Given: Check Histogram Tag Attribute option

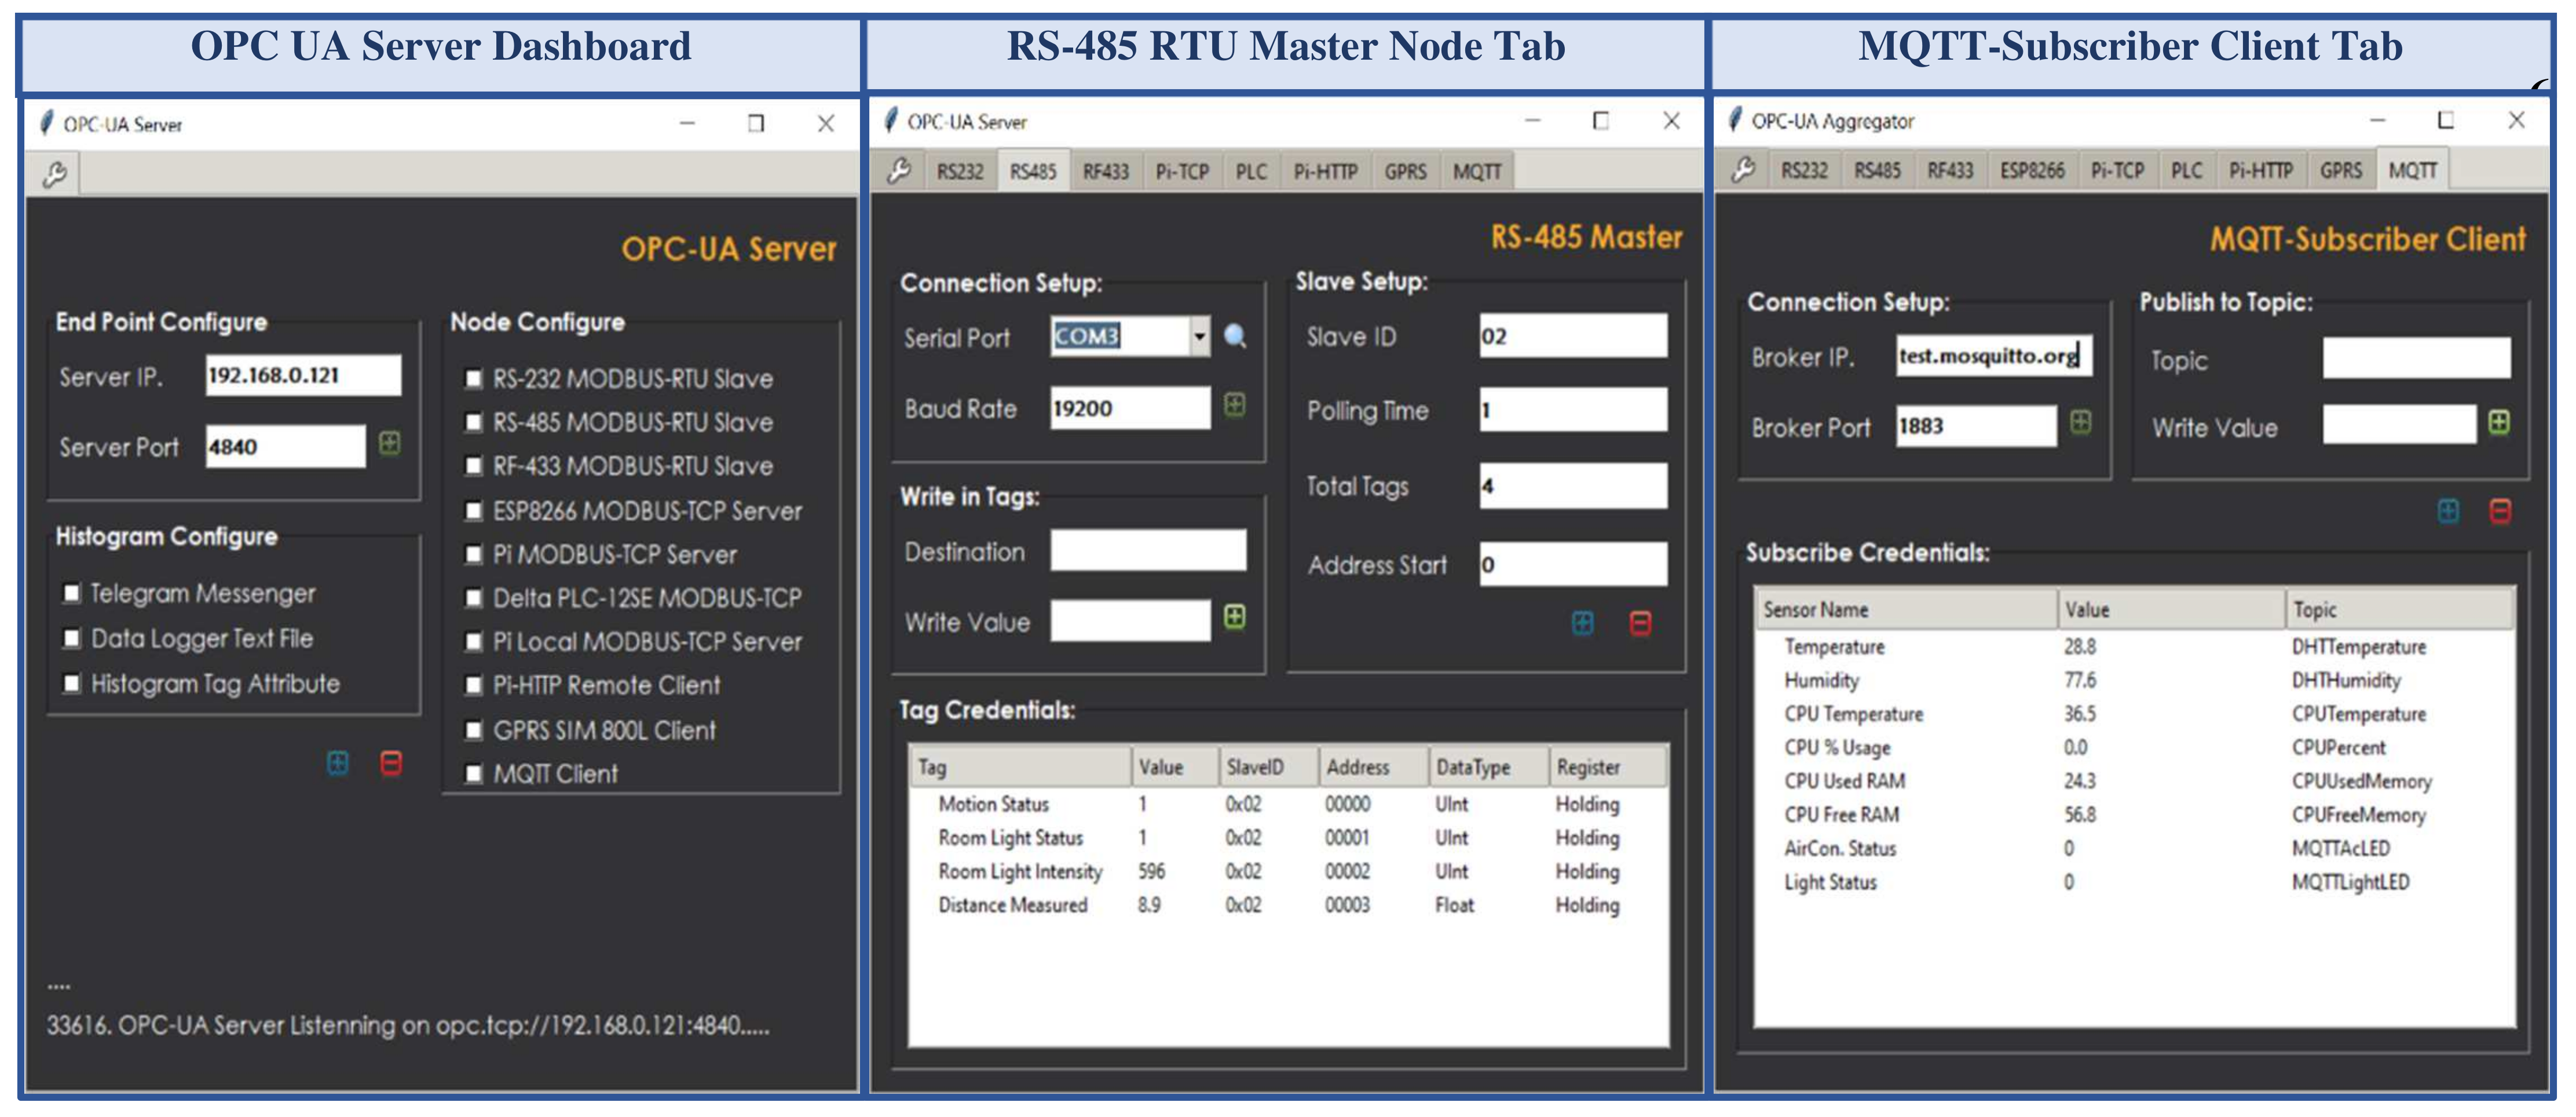Looking at the screenshot, I should 72,683.
